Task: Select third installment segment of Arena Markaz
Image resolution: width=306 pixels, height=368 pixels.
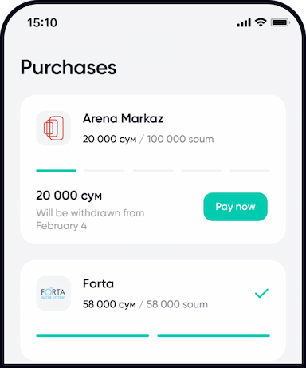Action: (153, 171)
